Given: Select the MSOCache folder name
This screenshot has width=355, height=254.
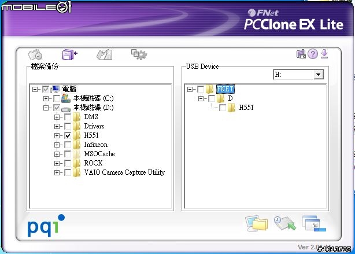Looking at the screenshot, I should (x=99, y=154).
